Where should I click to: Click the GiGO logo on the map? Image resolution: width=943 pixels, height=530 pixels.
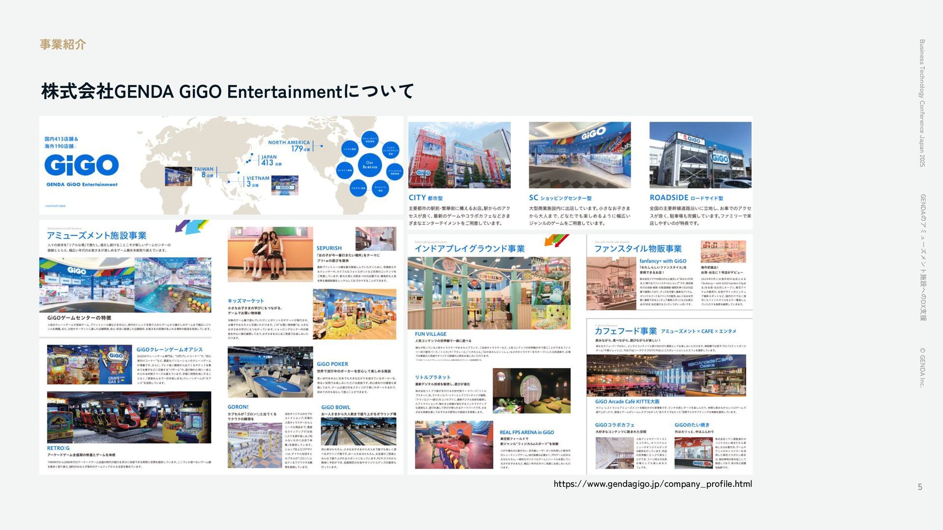(x=82, y=165)
